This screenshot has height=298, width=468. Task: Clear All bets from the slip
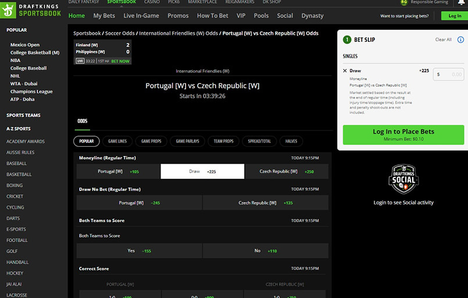tap(443, 40)
